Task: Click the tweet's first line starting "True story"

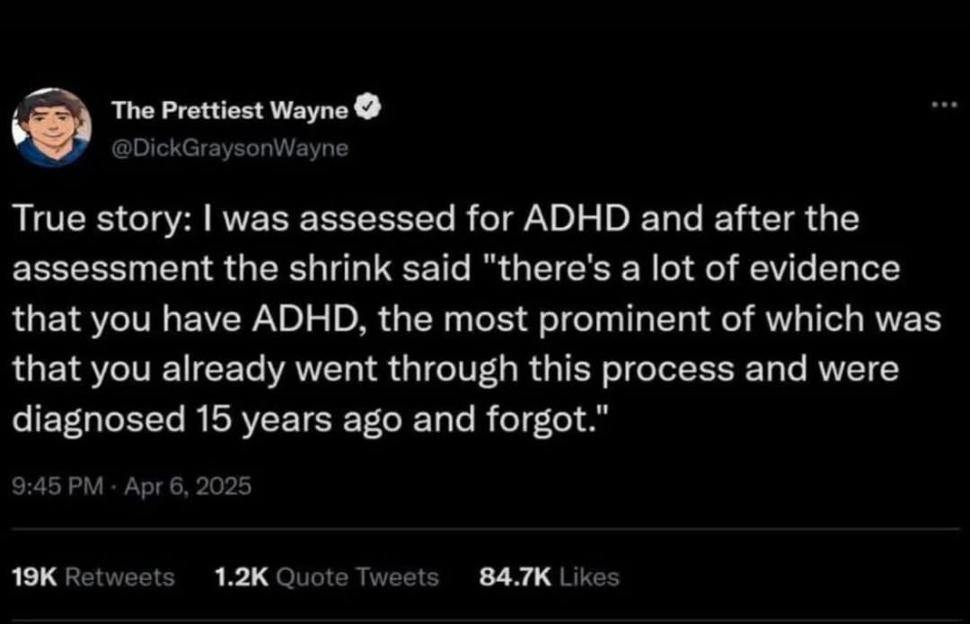Action: click(x=435, y=221)
